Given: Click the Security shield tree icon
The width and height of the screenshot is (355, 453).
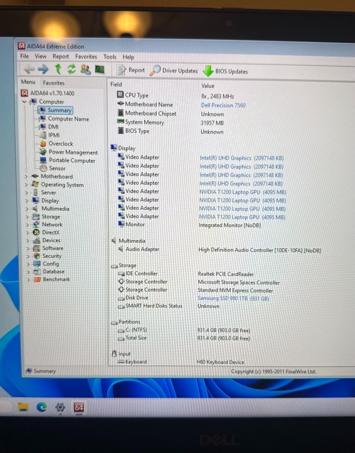Looking at the screenshot, I should (37, 256).
